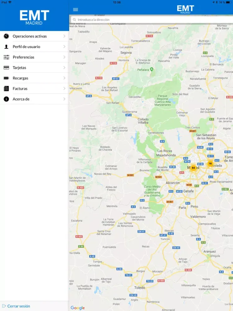Tap the map cluster marker labeled 16
Screen dimensions: 233x311
coord(210,164)
